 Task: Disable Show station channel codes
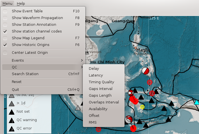[5, 31]
